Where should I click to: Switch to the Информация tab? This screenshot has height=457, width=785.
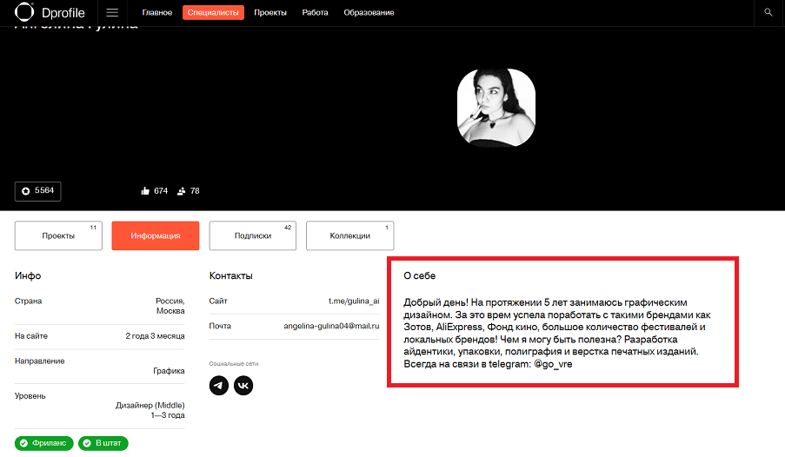pos(156,235)
